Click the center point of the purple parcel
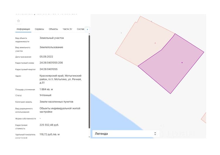The height and width of the screenshot is (155, 220). pos(182,63)
